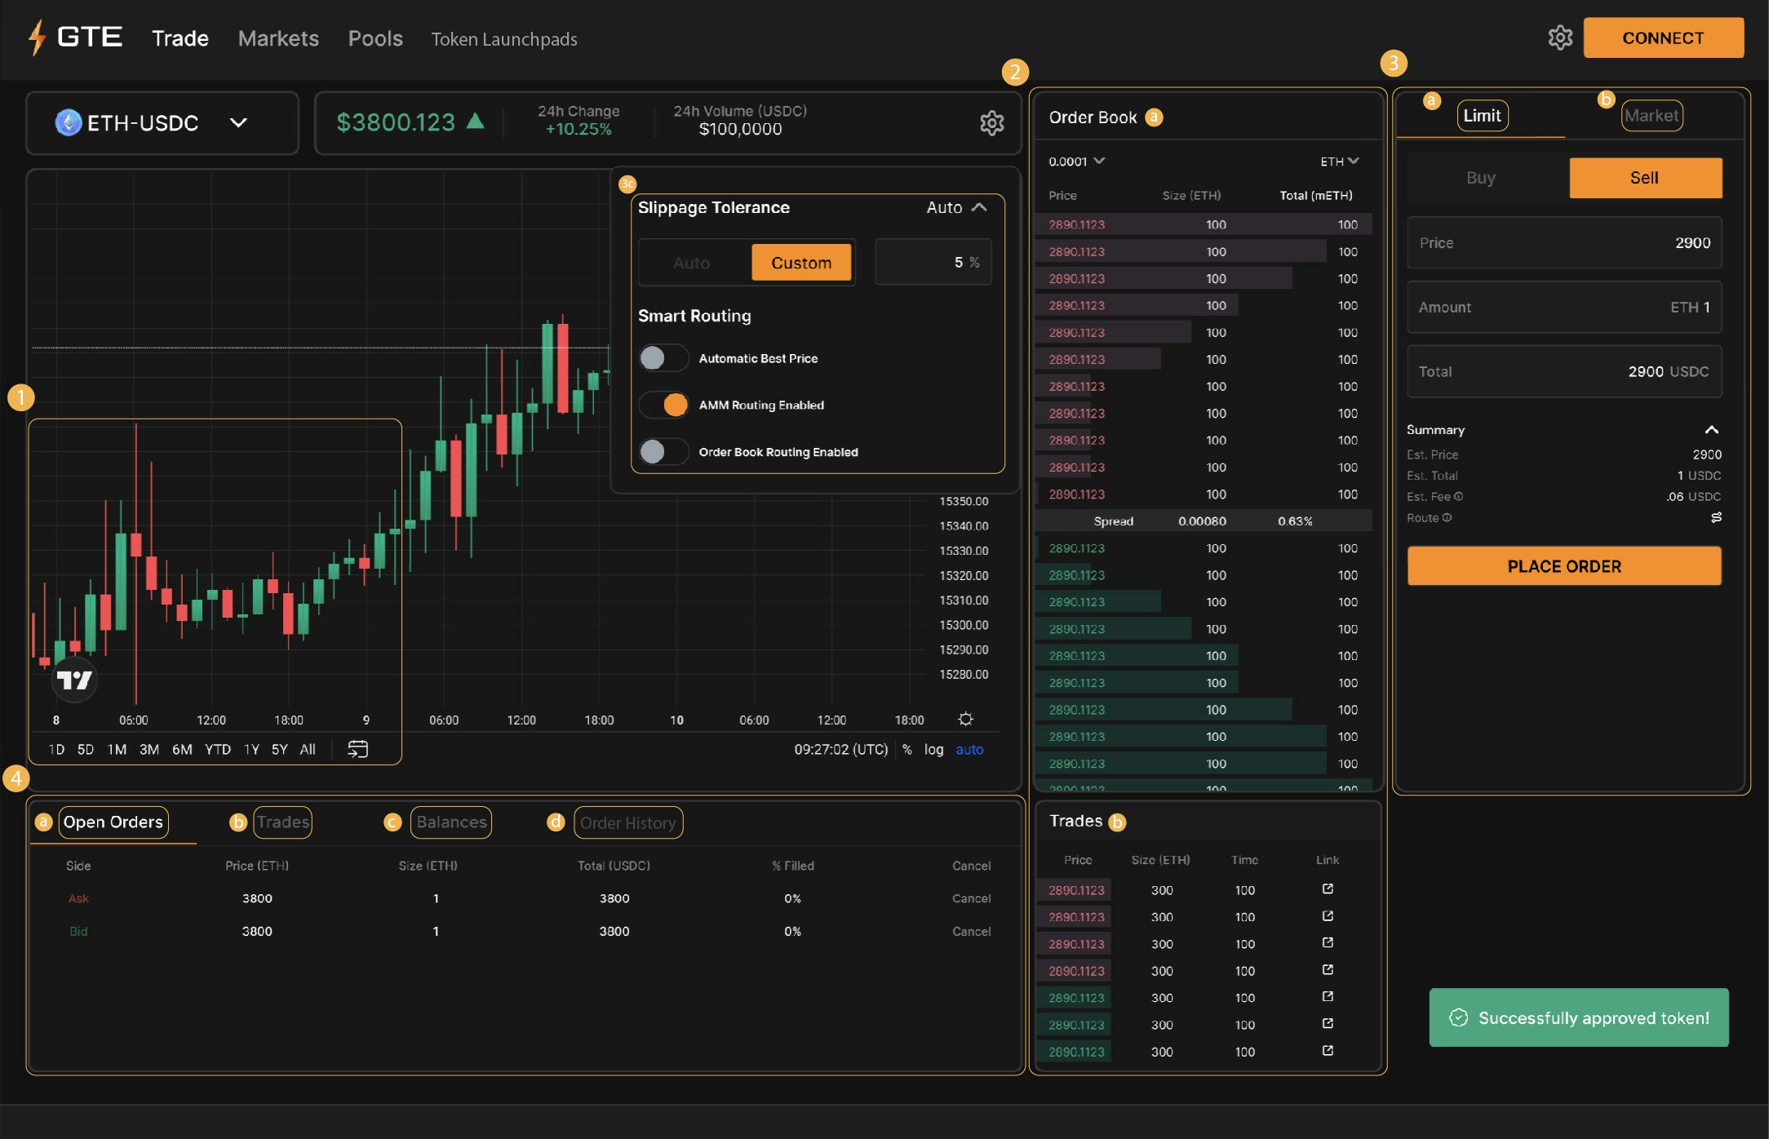This screenshot has height=1139, width=1769.
Task: Select the Buy side option
Action: 1480,178
